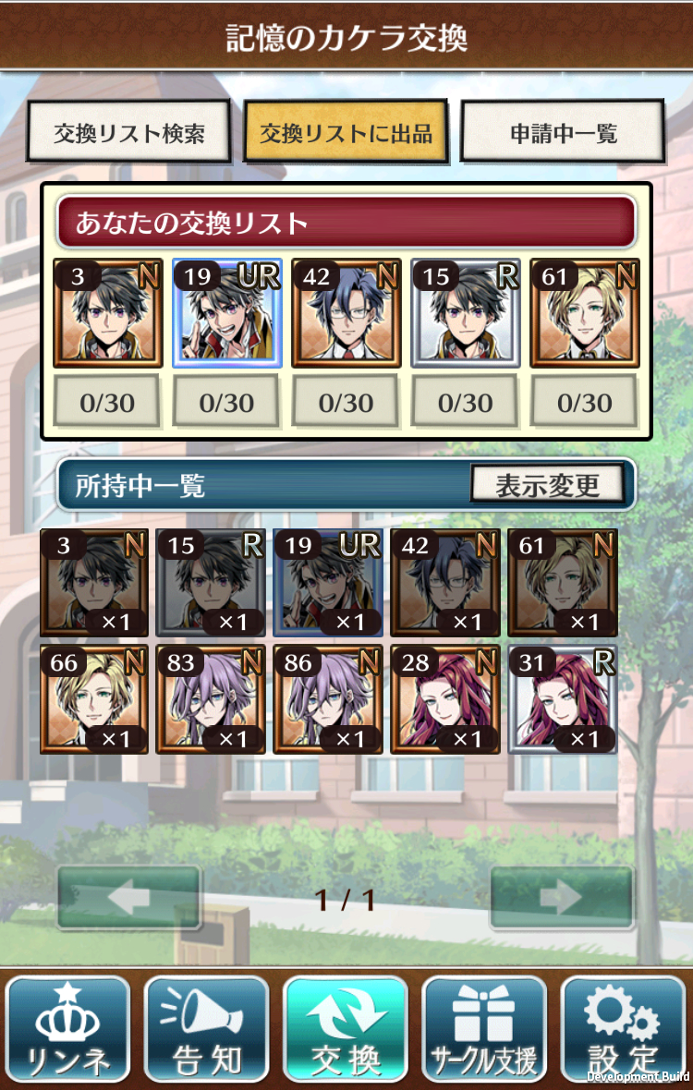Screen dimensions: 693x1090
Task: Click the 0/30 counter under card 3
Action: click(x=108, y=401)
